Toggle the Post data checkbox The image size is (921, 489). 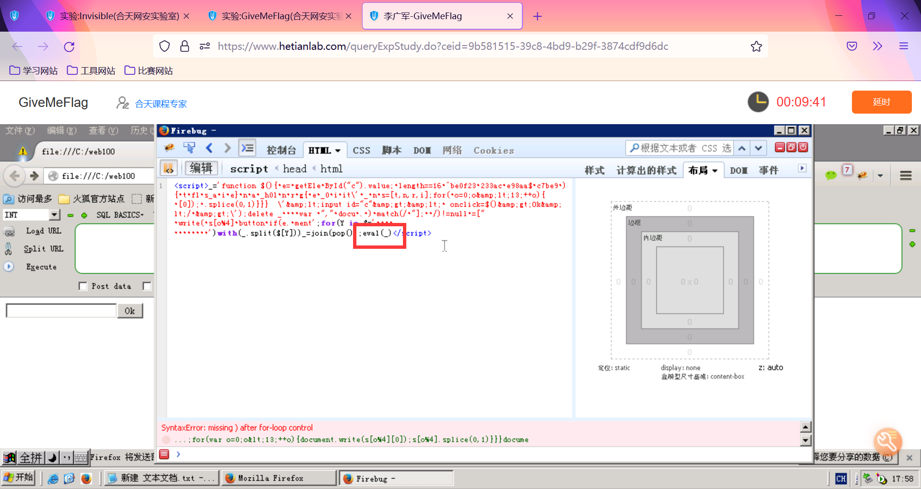83,286
